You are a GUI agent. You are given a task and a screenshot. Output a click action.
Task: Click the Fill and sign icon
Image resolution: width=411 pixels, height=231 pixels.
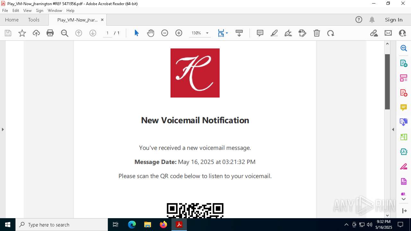[x=302, y=33]
